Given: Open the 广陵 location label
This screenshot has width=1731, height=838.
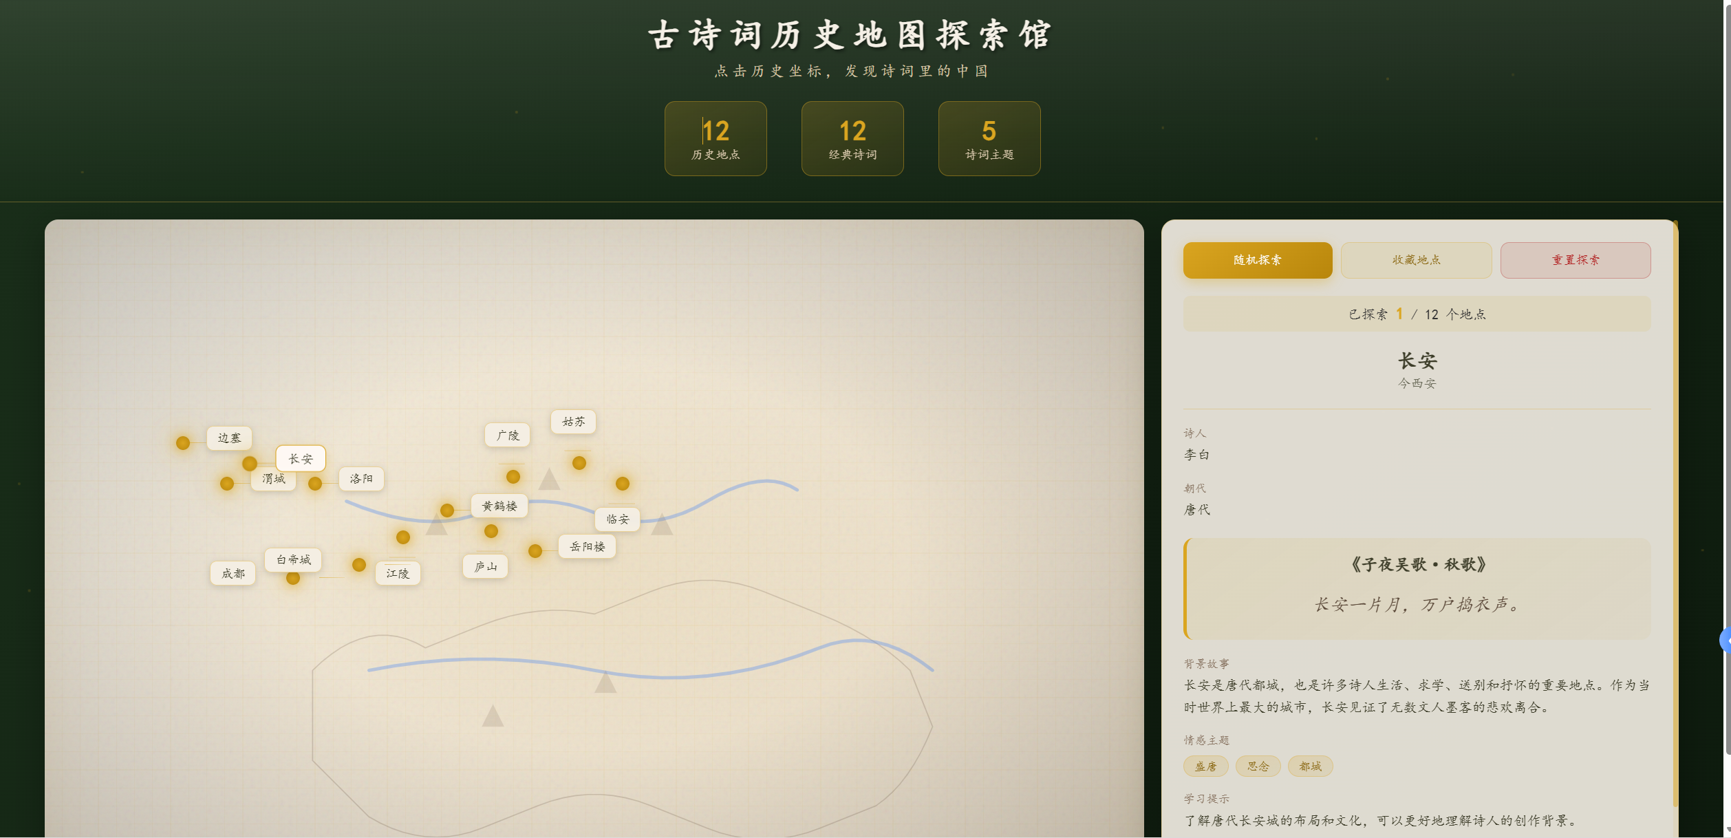Looking at the screenshot, I should point(508,436).
